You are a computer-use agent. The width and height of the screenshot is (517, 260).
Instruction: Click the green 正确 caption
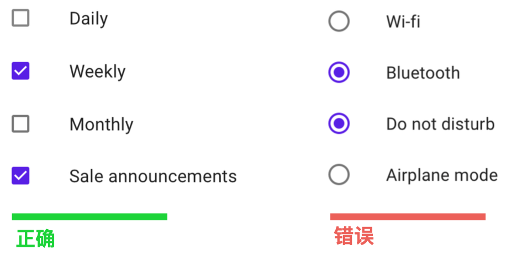point(36,239)
